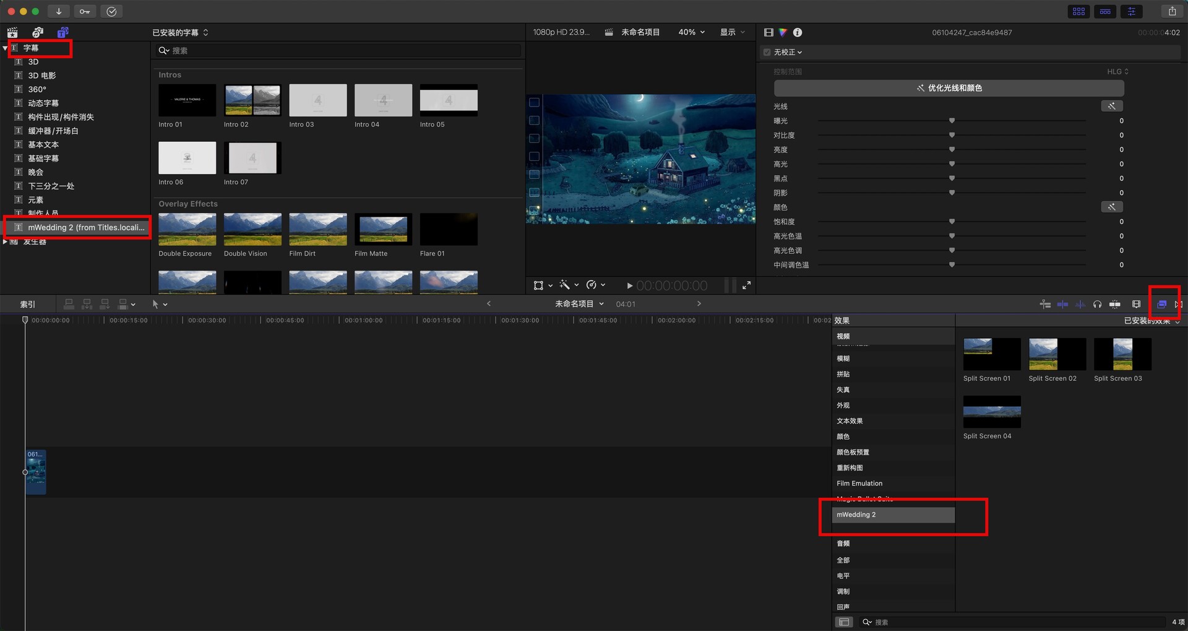Image resolution: width=1188 pixels, height=631 pixels.
Task: Show photos and audio sidebar icon
Action: coord(38,32)
